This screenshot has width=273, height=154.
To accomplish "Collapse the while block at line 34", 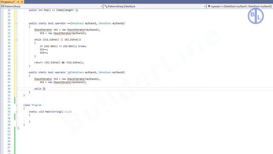I will 17,40.
